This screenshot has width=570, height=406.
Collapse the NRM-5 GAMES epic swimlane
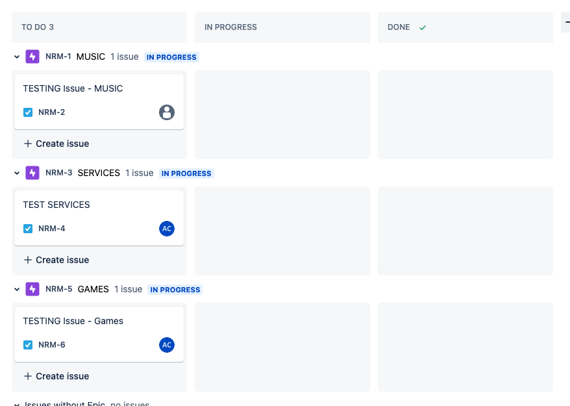(x=17, y=289)
